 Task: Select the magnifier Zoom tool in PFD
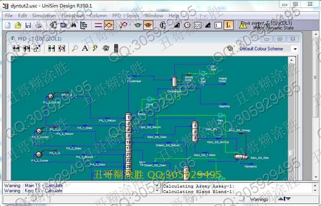point(75,48)
